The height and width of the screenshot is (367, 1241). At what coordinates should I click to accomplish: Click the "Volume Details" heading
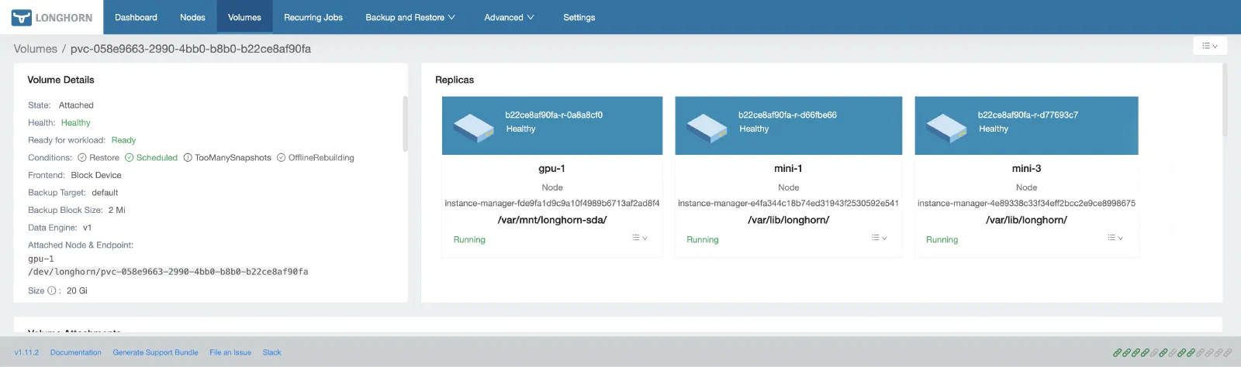click(60, 80)
